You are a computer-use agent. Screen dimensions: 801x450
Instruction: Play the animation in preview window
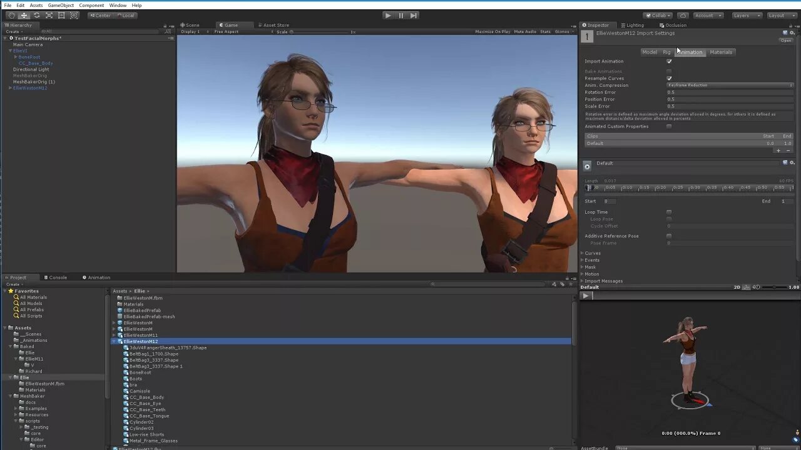pyautogui.click(x=586, y=296)
